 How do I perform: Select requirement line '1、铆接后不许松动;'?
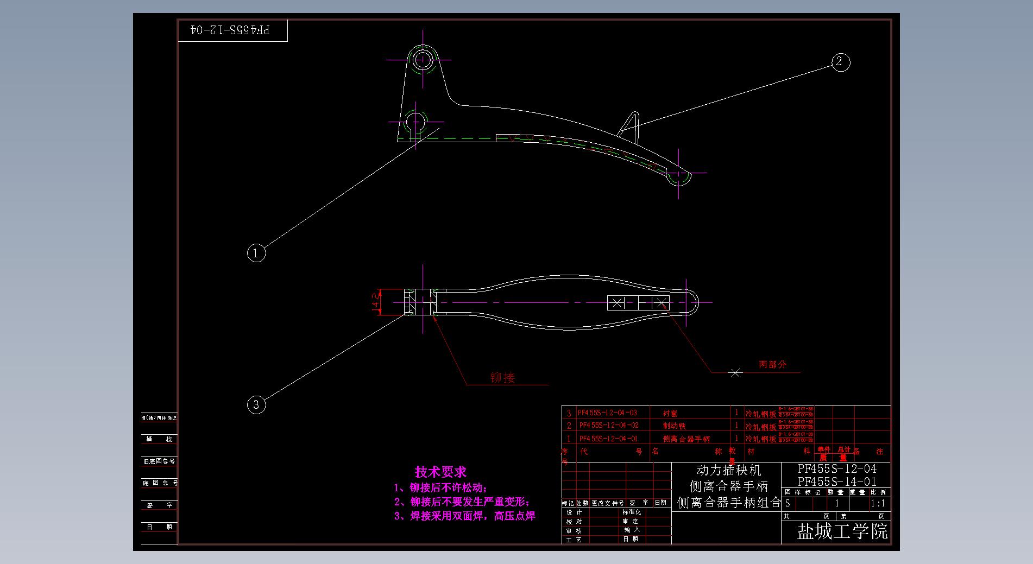(440, 488)
